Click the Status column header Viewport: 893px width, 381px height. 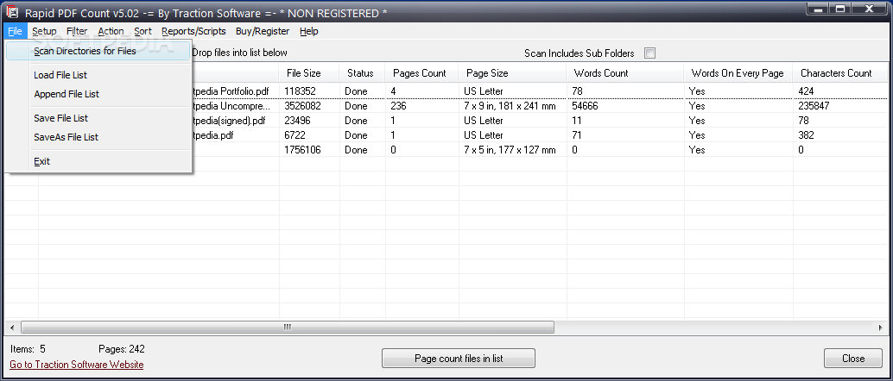pos(362,72)
